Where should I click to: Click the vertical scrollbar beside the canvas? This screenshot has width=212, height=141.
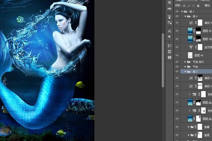click(x=163, y=60)
